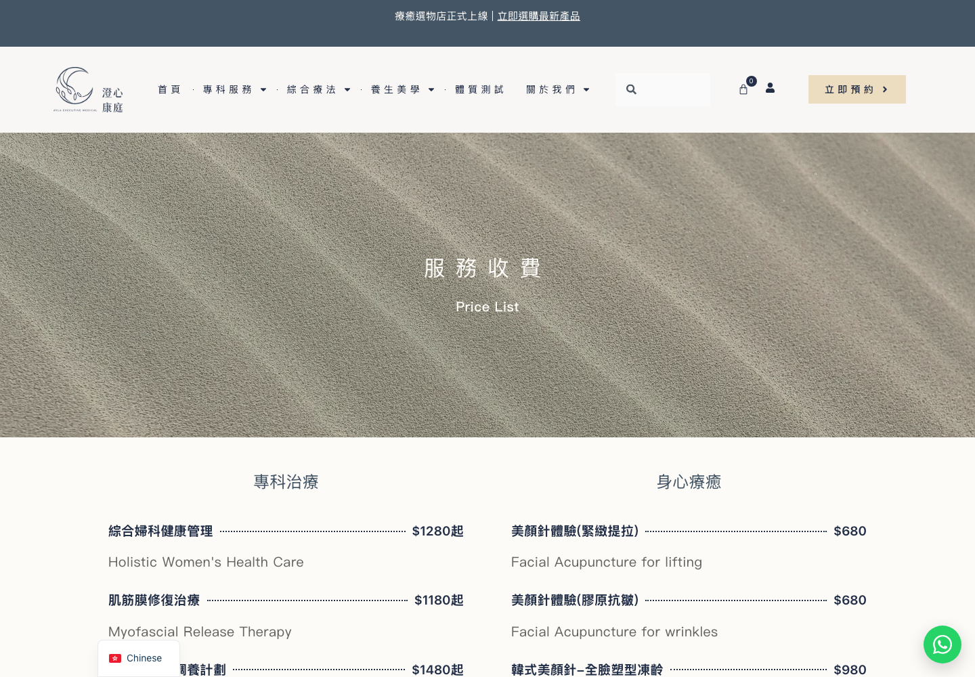Screen dimensions: 975x677
Task: Click the 澄心康庭 site logo
Action: [89, 89]
